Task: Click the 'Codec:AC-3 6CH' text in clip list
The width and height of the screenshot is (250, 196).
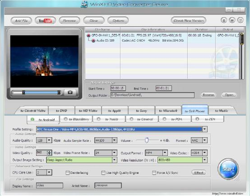Action: 134,41
